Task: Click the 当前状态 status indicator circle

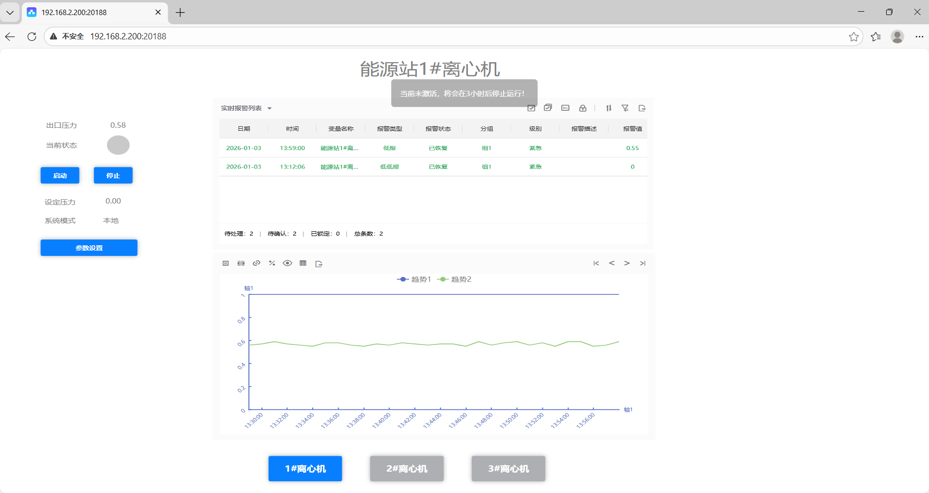Action: 118,145
